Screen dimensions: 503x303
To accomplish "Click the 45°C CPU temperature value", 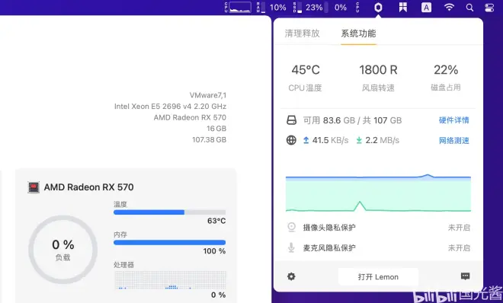I will [x=306, y=70].
